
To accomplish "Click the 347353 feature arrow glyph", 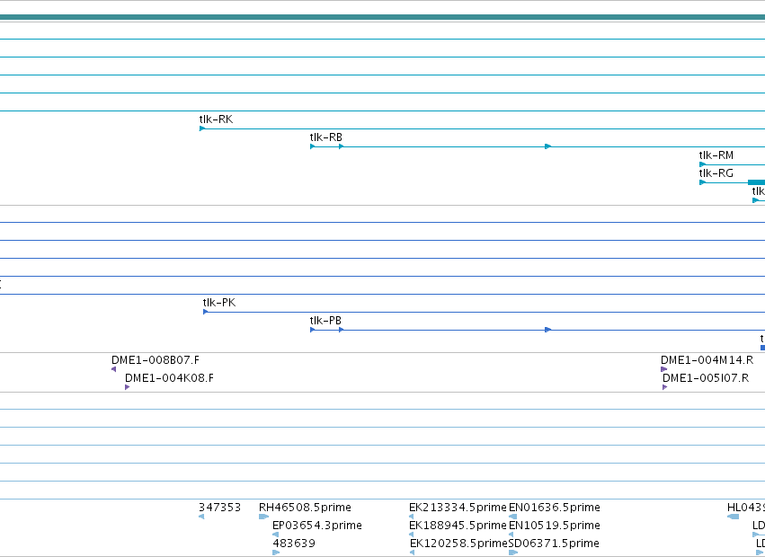I will pos(201,517).
